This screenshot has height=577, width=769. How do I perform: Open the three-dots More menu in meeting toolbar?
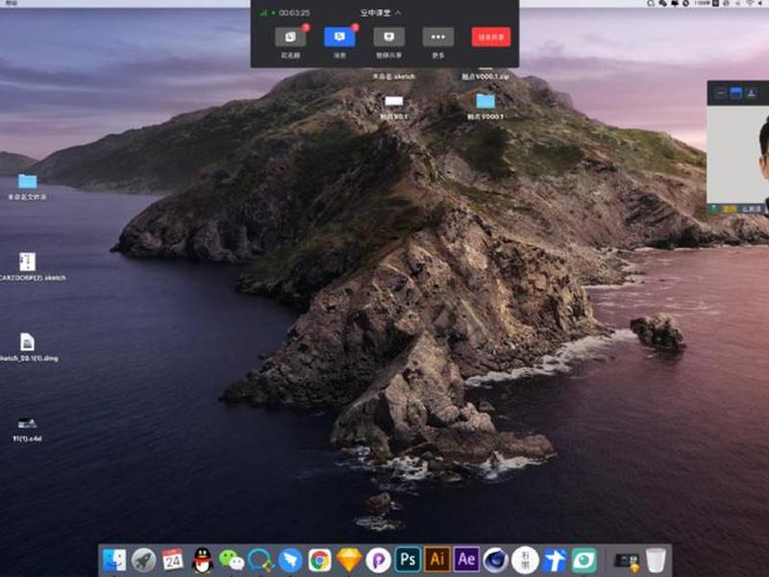pos(438,38)
